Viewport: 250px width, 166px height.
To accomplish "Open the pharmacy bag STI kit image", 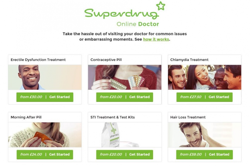I will point(125,135).
